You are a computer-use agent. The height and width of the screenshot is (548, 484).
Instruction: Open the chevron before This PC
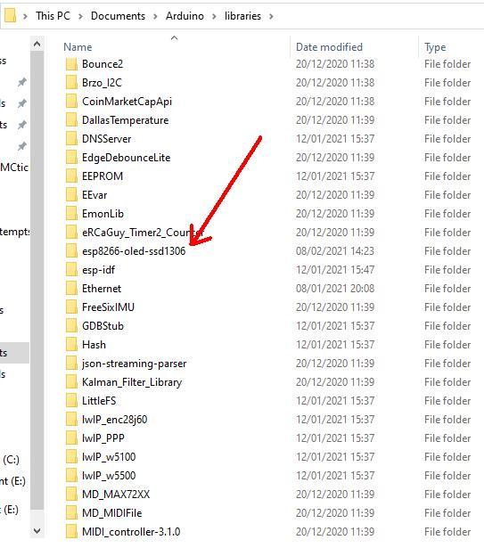[x=25, y=16]
